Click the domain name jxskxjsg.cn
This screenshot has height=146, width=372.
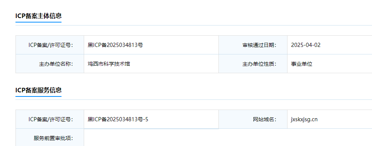coord(304,120)
